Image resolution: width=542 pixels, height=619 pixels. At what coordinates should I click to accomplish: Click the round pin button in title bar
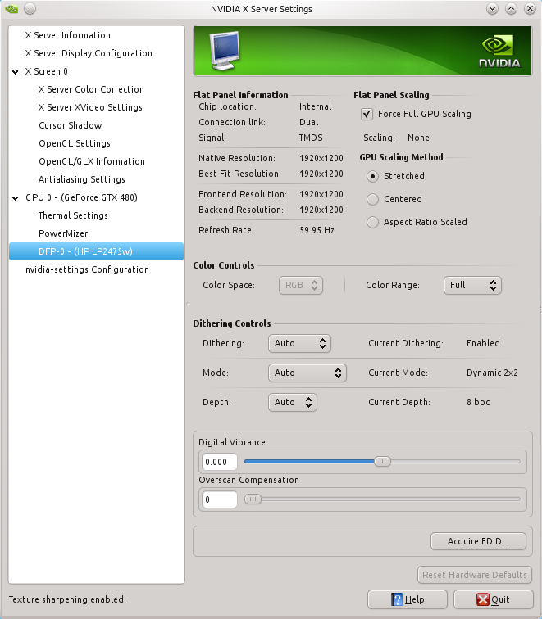30,9
